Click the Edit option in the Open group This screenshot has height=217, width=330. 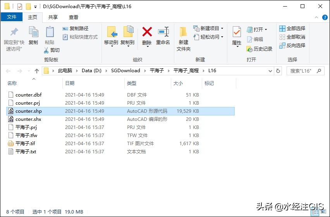point(255,39)
